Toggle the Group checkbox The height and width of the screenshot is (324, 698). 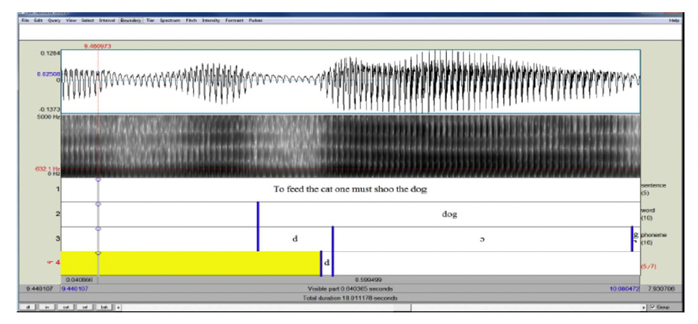[651, 308]
